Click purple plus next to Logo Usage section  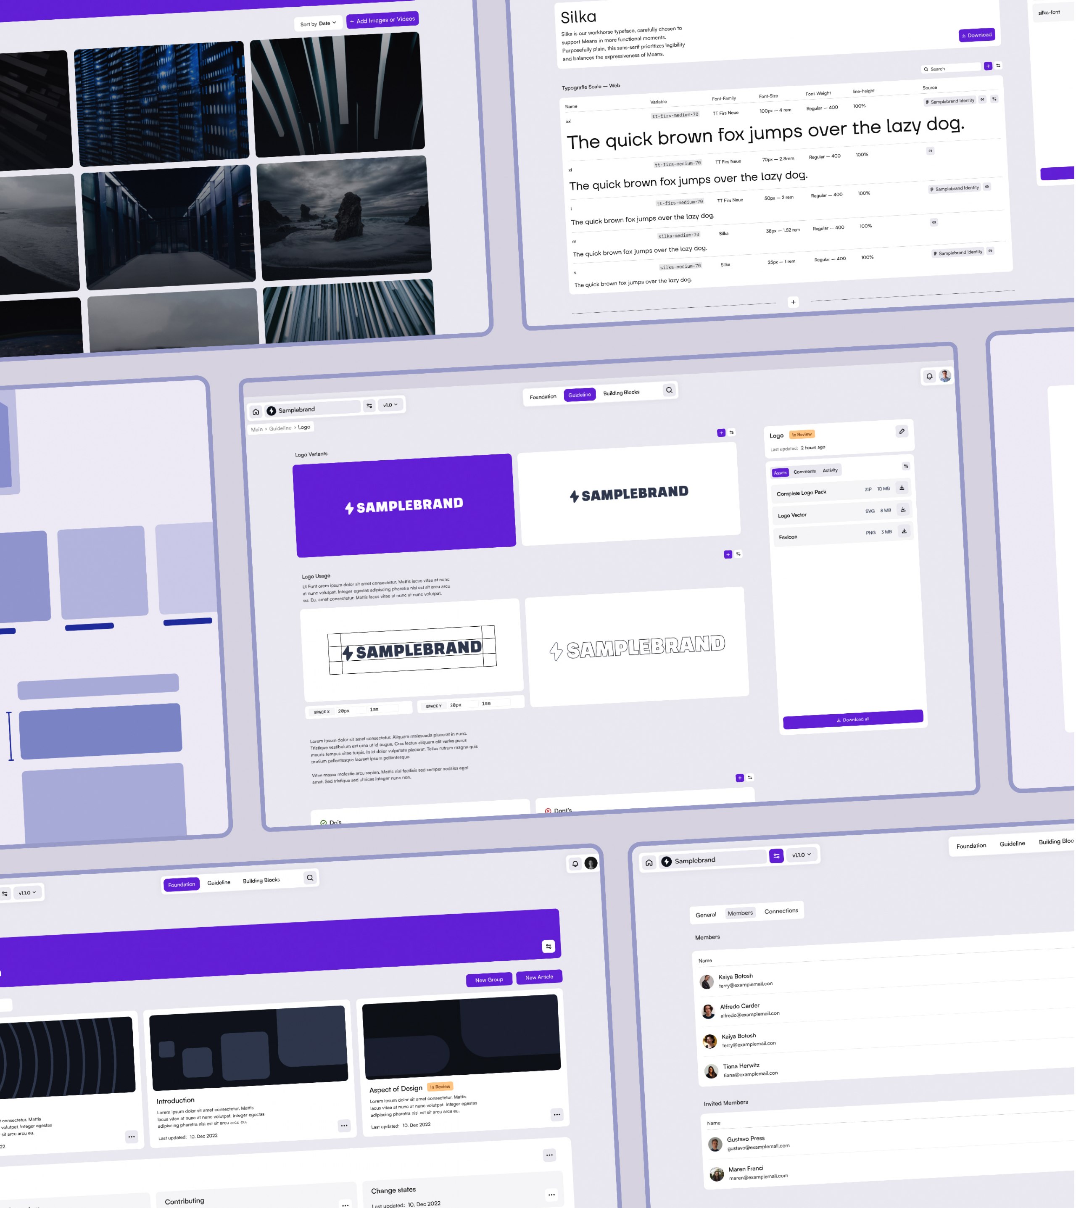(728, 555)
